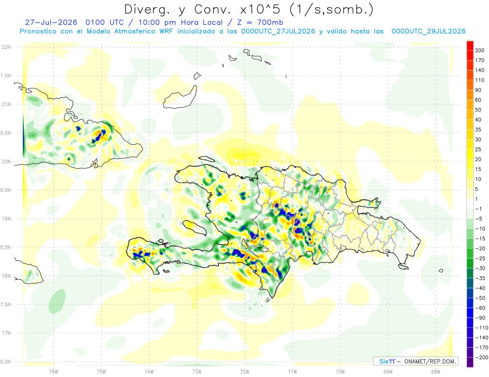The width and height of the screenshot is (489, 377).
Task: Click the '-40' colorbar label
Action: point(480,288)
